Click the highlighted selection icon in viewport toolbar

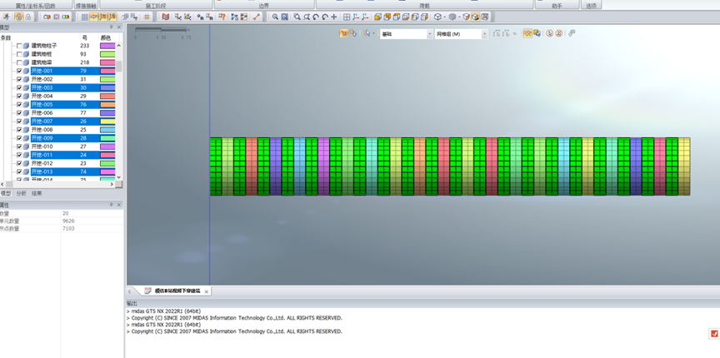coord(344,33)
